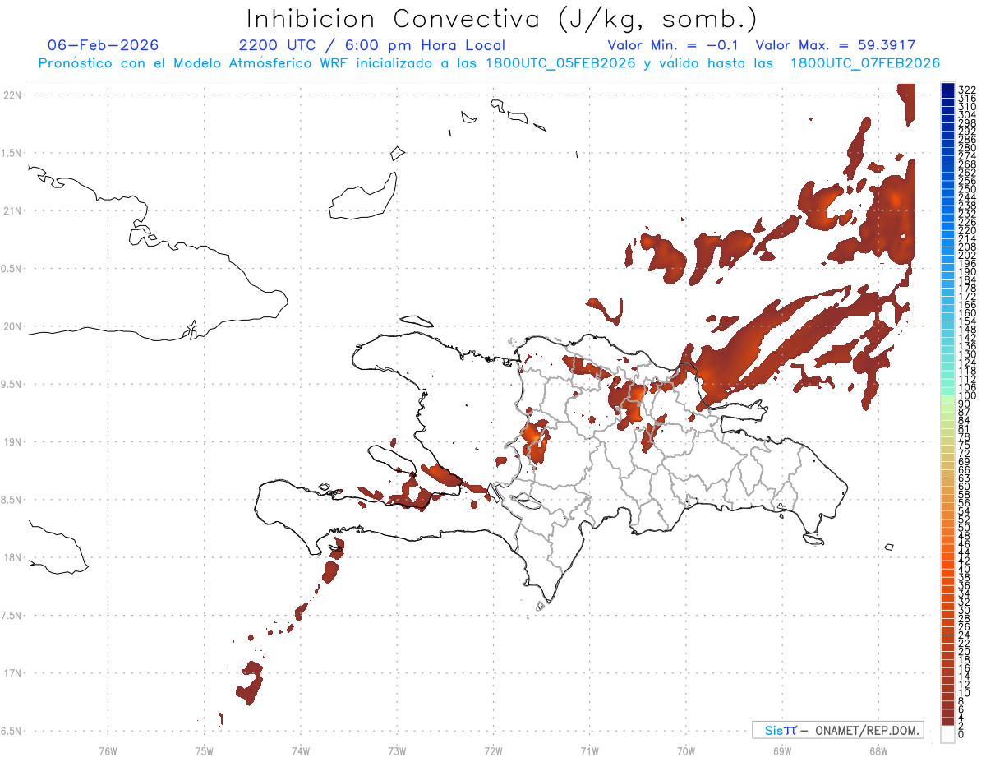This screenshot has width=986, height=762.
Task: Click the '71W' longitude label
Action: 589,750
